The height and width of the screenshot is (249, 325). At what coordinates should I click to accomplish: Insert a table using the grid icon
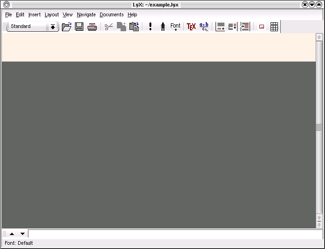click(274, 27)
